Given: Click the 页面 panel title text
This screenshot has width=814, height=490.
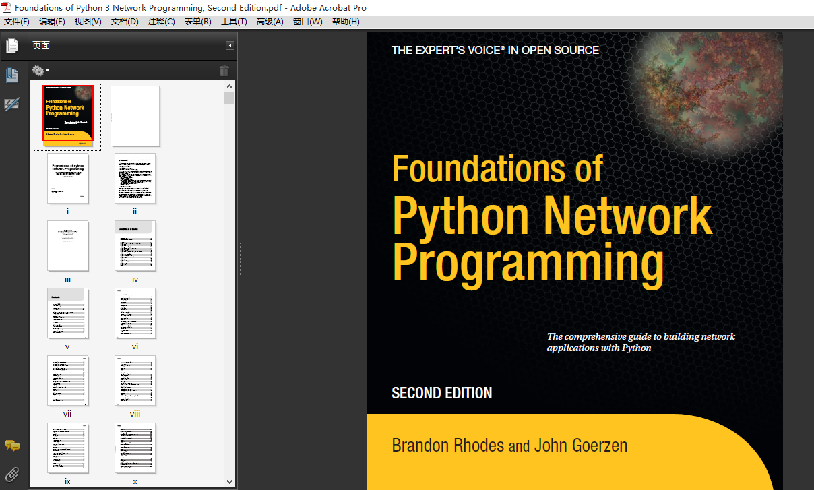Looking at the screenshot, I should coord(41,46).
